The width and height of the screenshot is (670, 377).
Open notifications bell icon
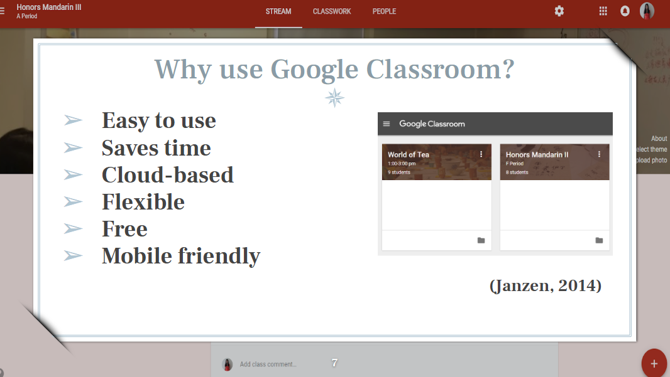tap(625, 11)
